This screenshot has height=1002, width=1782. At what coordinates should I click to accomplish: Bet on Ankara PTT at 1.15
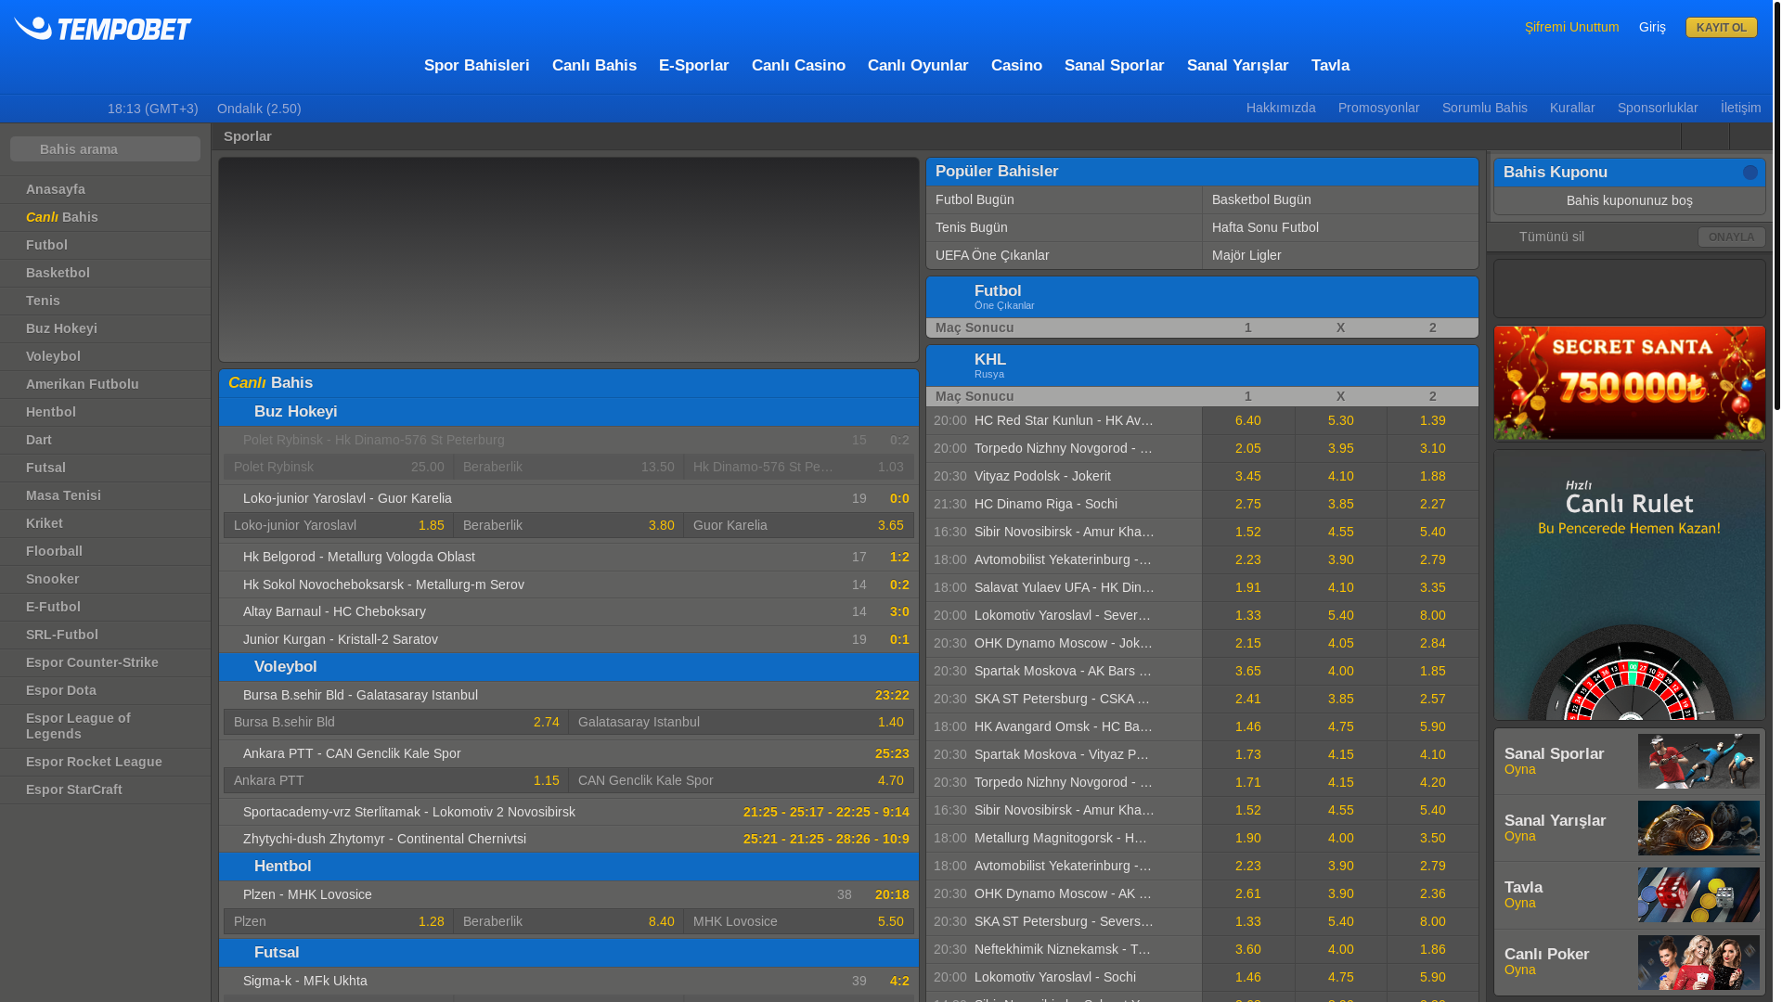point(396,780)
